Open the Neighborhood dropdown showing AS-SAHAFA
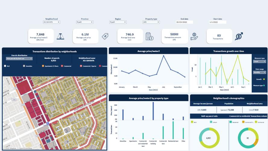 (52, 22)
